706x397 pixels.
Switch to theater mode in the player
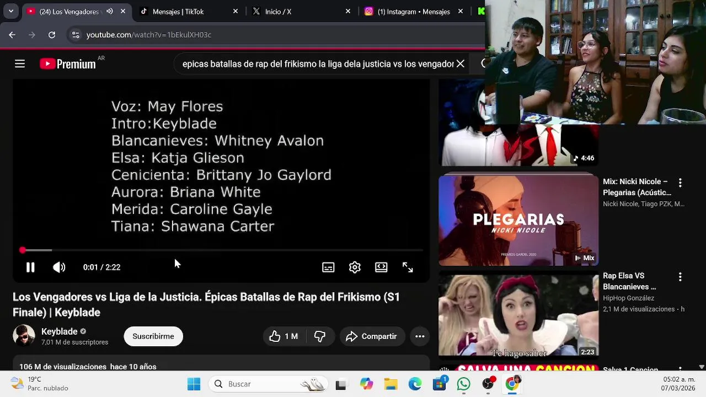tap(381, 267)
